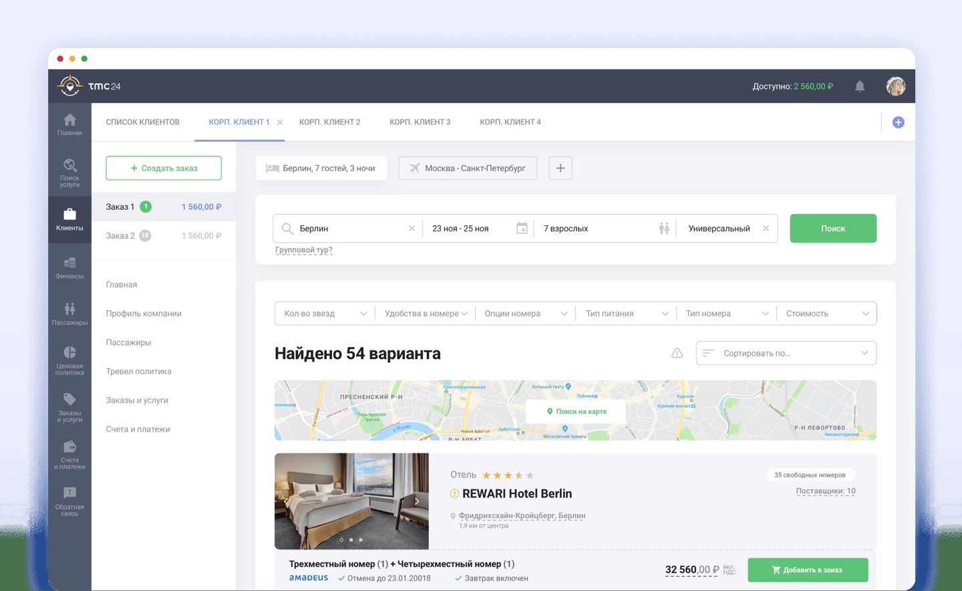Viewport: 962px width, 591px height.
Task: Open Пассажиры in client menu
Action: [x=128, y=342]
